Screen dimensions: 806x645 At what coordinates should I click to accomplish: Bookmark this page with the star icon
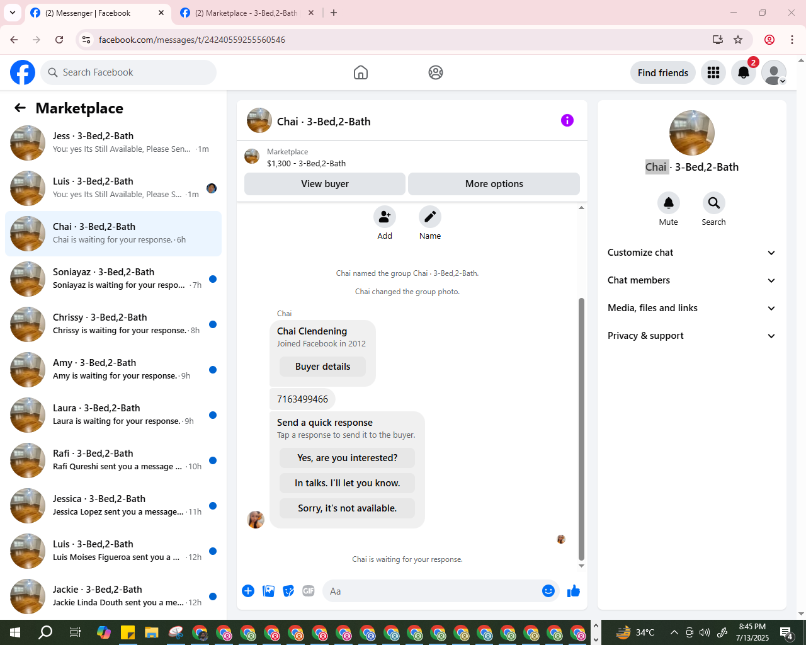(x=738, y=40)
